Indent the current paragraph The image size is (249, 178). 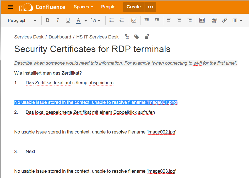pos(157,20)
